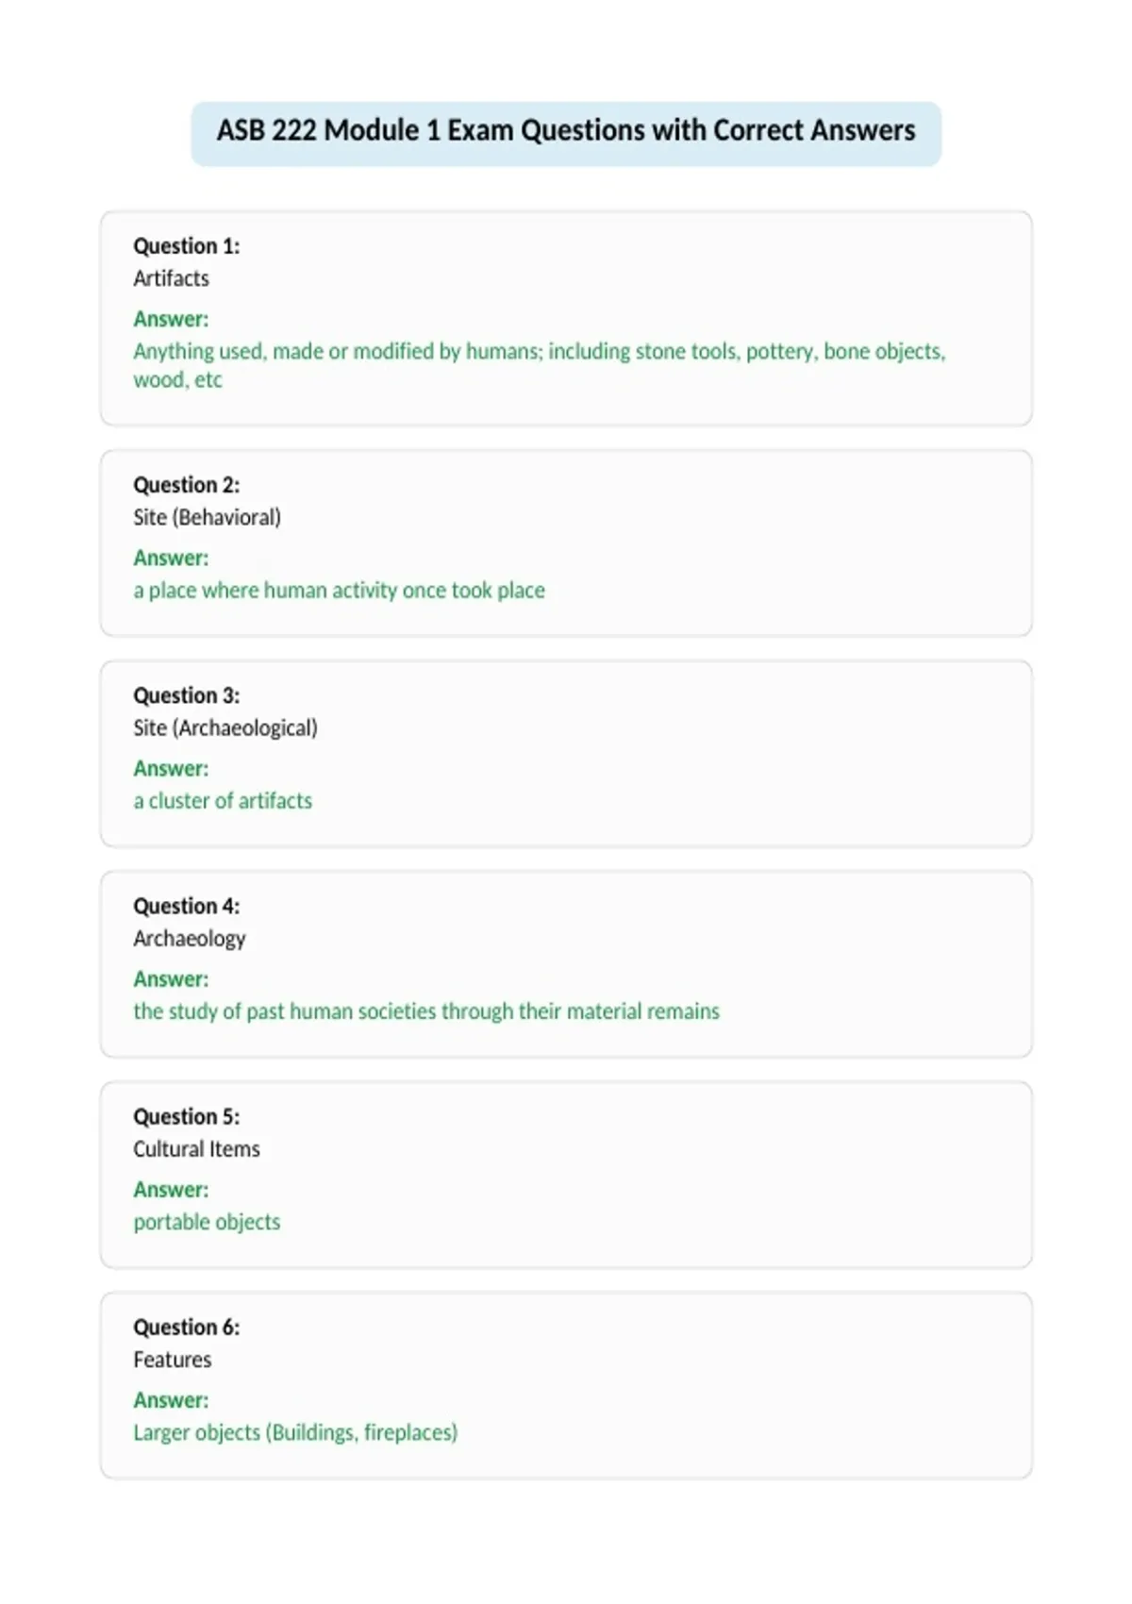1132x1604 pixels.
Task: Select the Question 1 heading
Action: click(x=186, y=246)
